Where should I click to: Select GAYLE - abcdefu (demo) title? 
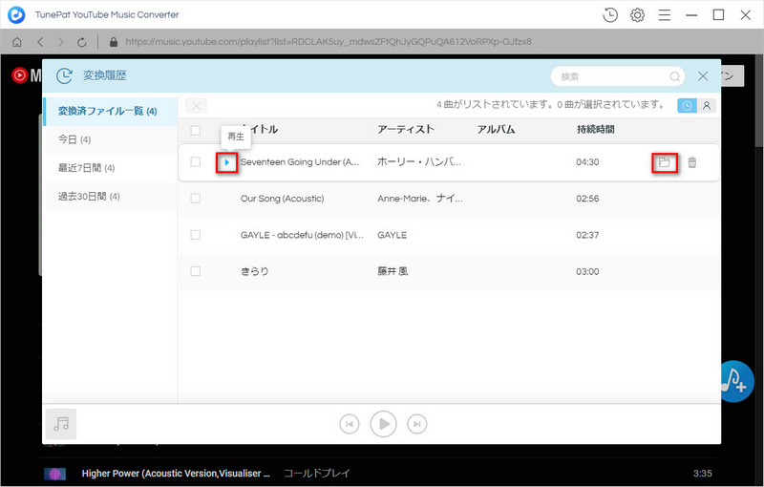[x=302, y=235]
